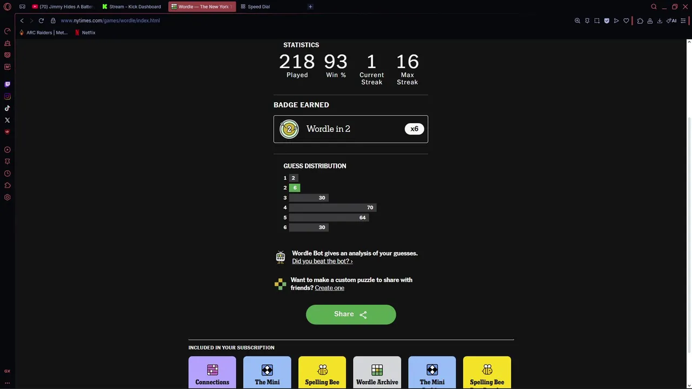Open the Connections game card

coord(212,372)
